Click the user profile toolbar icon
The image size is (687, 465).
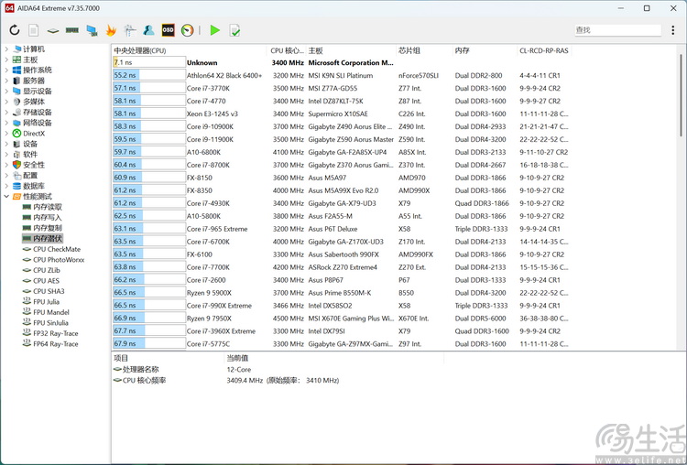coord(148,30)
